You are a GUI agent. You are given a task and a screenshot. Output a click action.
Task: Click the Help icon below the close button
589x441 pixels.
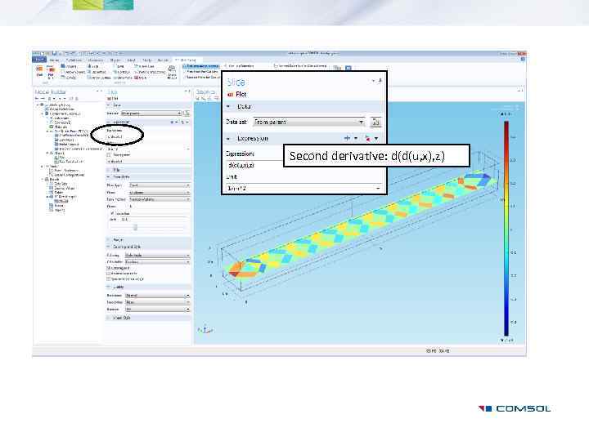point(523,60)
